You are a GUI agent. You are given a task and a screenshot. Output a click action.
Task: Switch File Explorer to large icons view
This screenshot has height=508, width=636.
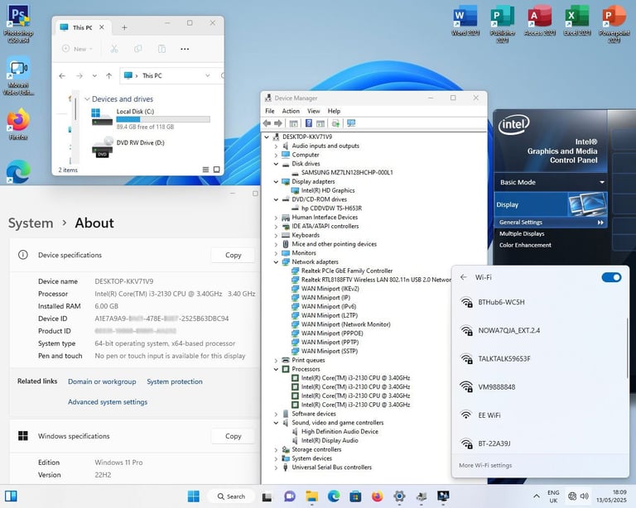point(217,170)
